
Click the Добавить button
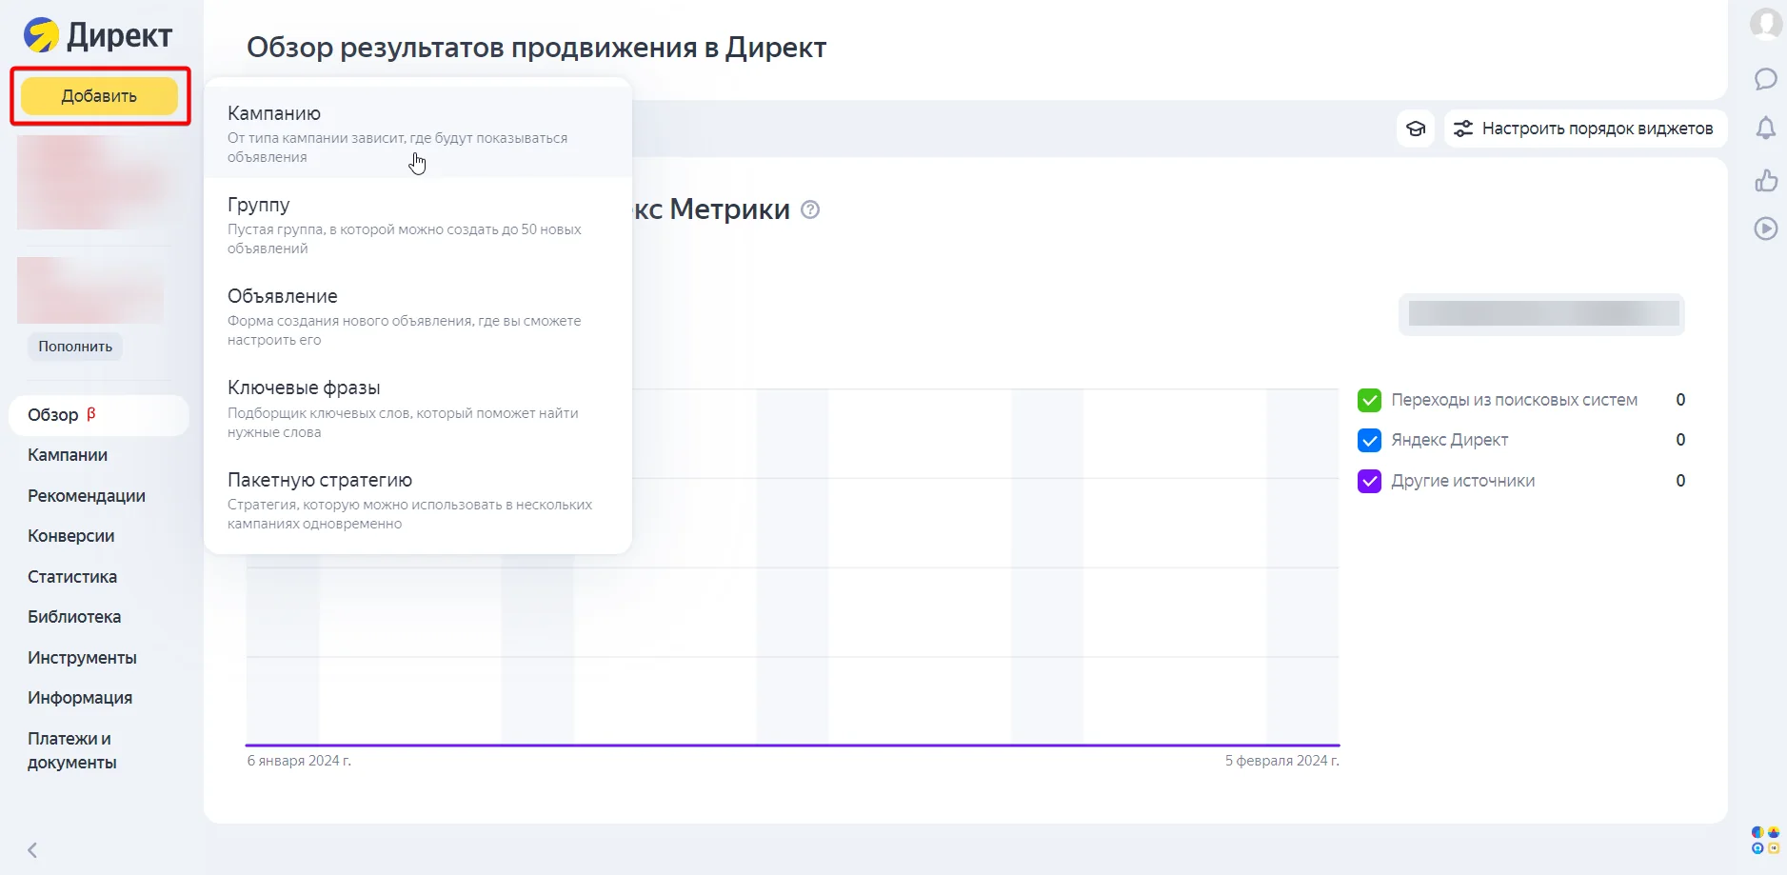pos(100,96)
